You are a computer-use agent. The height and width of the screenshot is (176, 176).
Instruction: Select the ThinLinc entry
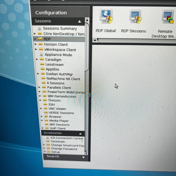click(x=54, y=100)
